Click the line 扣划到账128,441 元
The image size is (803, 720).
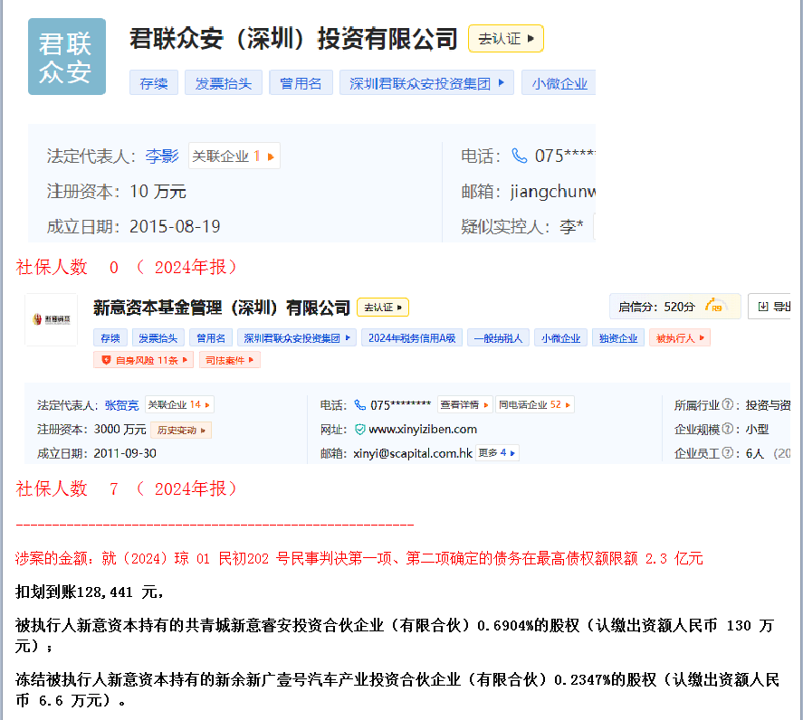90,592
